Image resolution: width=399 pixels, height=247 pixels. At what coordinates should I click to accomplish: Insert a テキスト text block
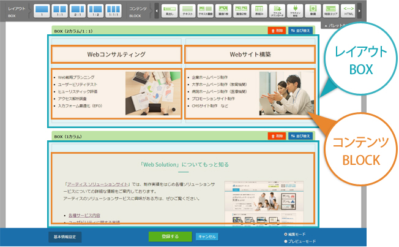coord(187,11)
